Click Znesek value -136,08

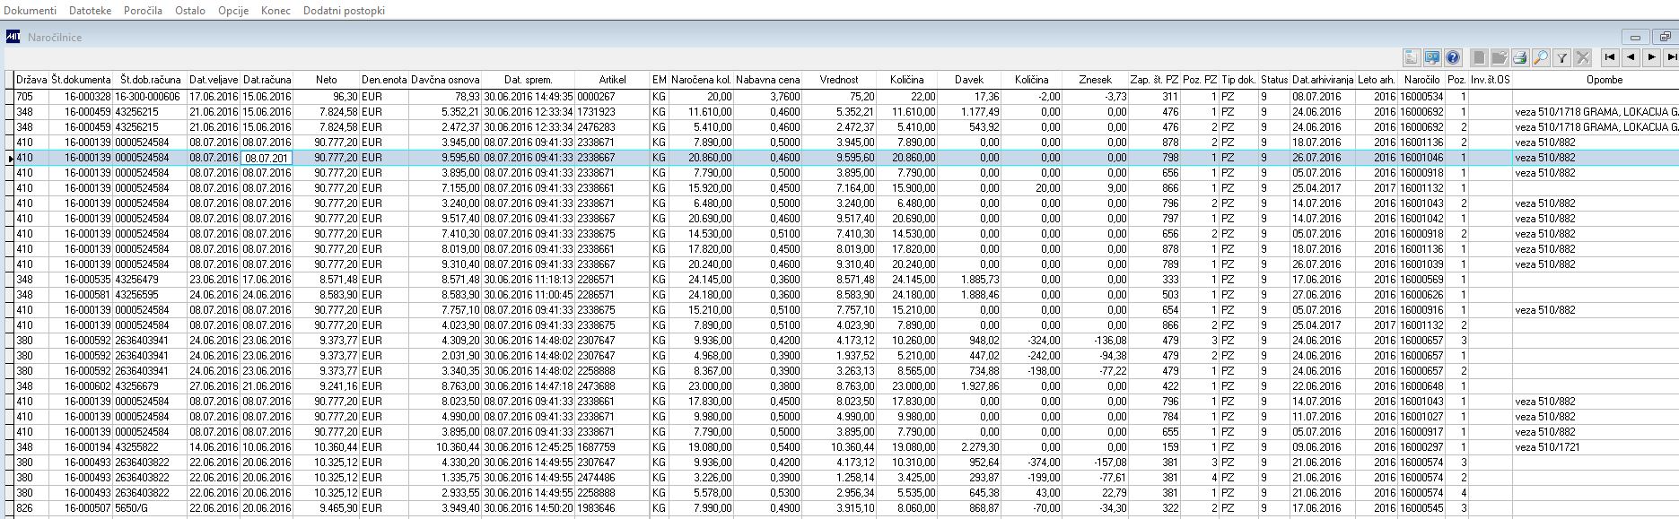[1096, 341]
